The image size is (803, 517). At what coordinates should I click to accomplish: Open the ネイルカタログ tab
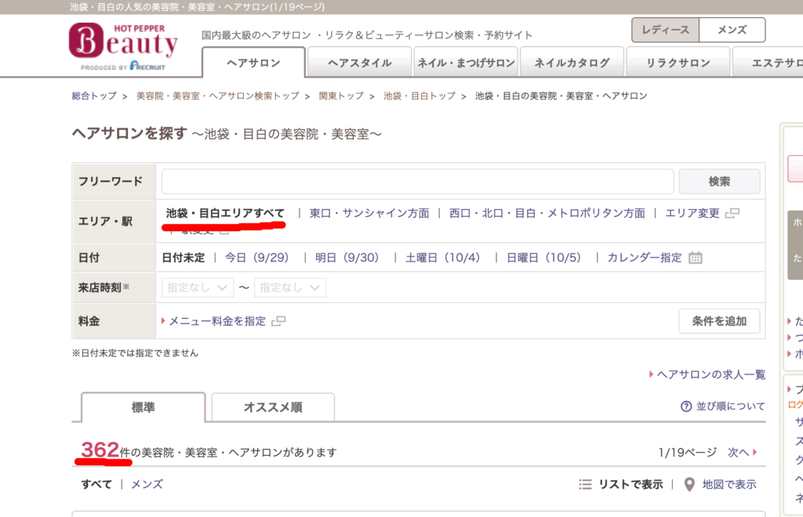(x=572, y=63)
